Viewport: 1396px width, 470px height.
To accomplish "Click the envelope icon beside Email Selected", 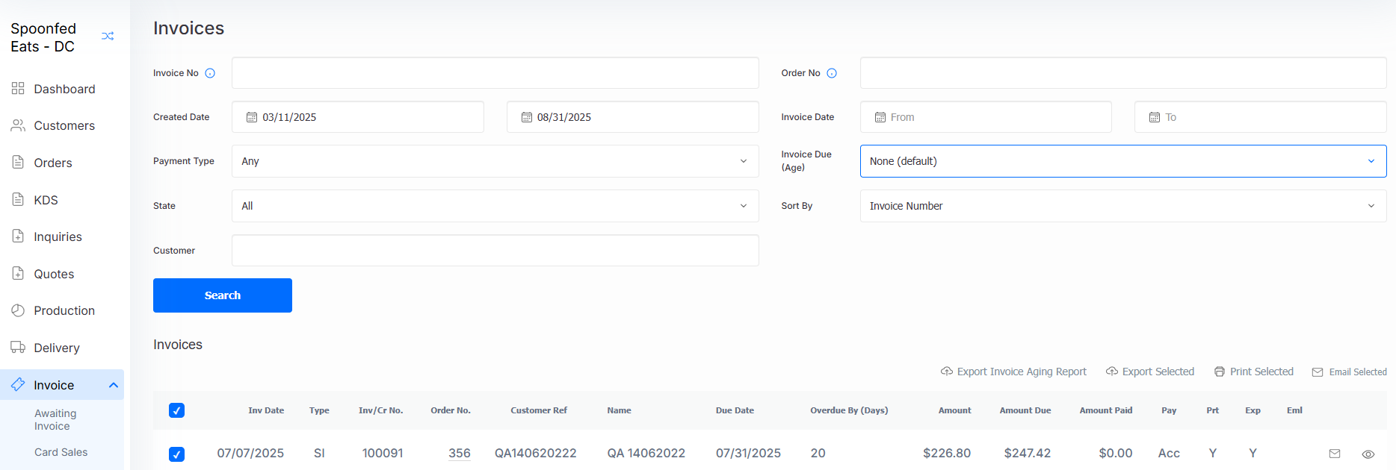I will [1318, 372].
